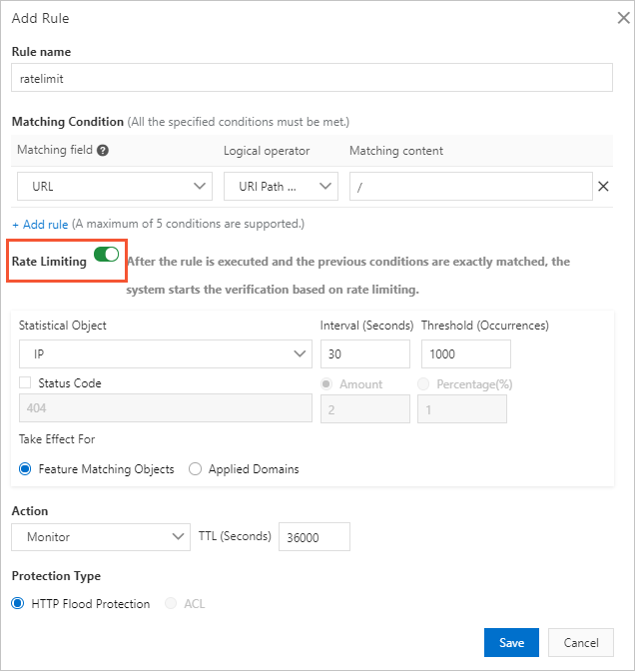
Task: Select Feature Matching Objects radio button
Action: coord(25,469)
